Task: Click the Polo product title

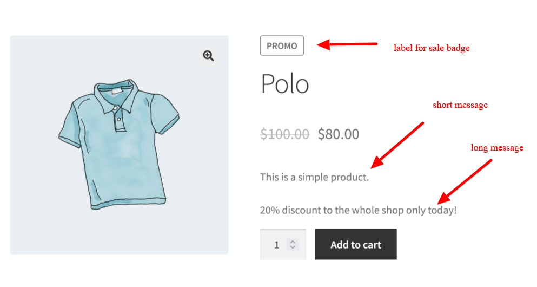Action: pos(285,83)
